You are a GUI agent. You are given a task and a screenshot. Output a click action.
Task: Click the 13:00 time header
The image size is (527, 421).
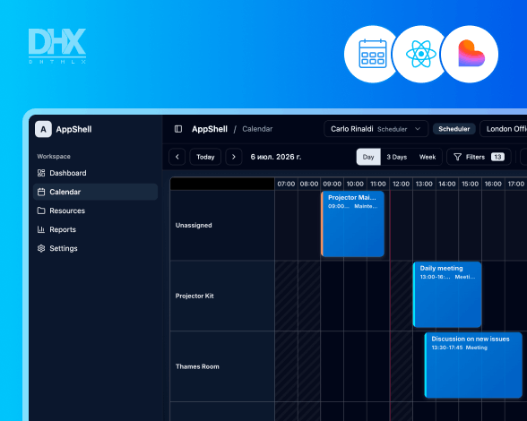point(424,184)
